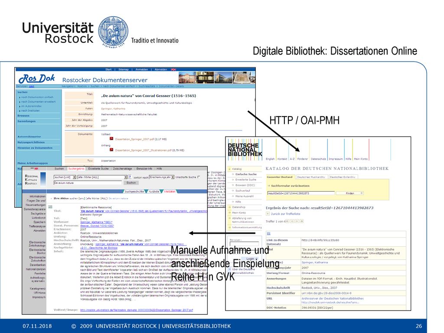Click the help question mark icon in the catalog search
Screen dimensions: 444x333
coord(130,177)
